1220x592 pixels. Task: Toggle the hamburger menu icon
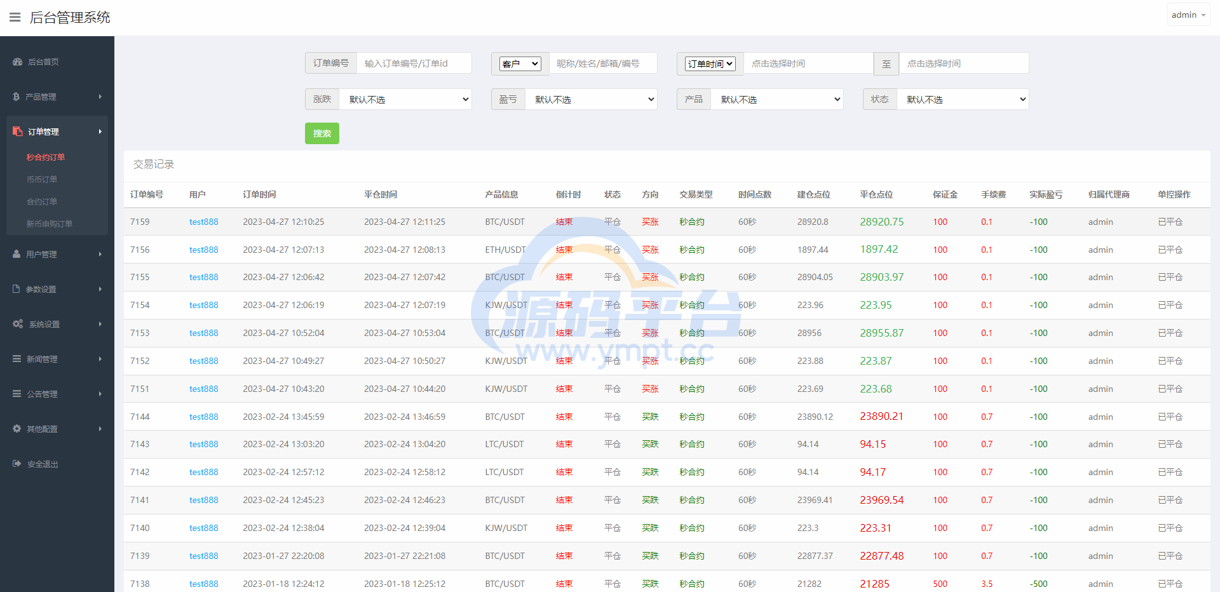click(x=15, y=17)
